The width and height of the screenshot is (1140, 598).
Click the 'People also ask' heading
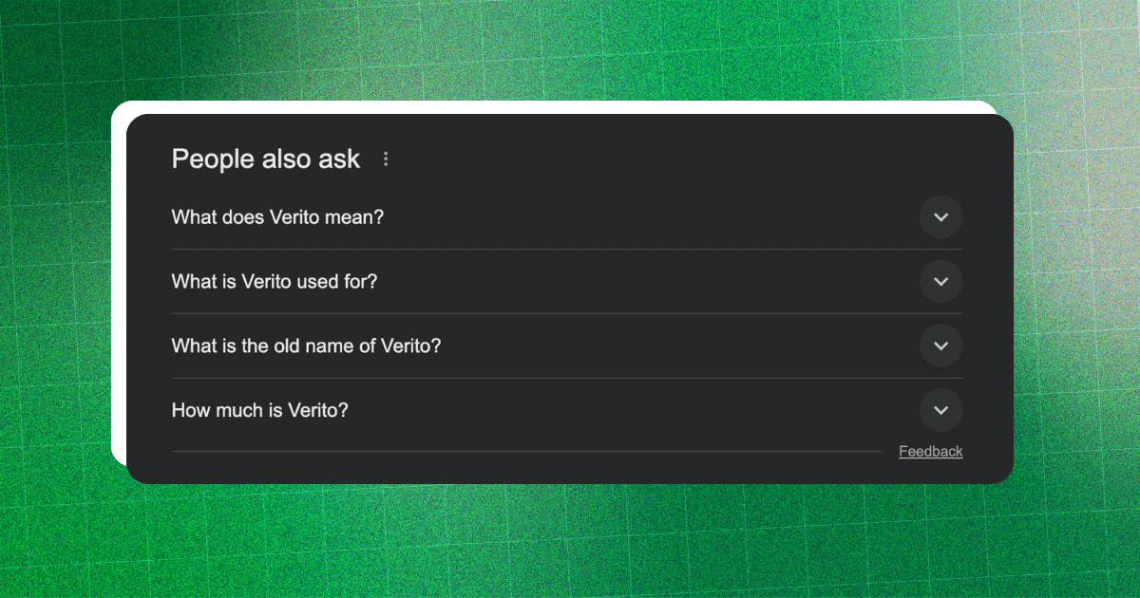point(265,159)
